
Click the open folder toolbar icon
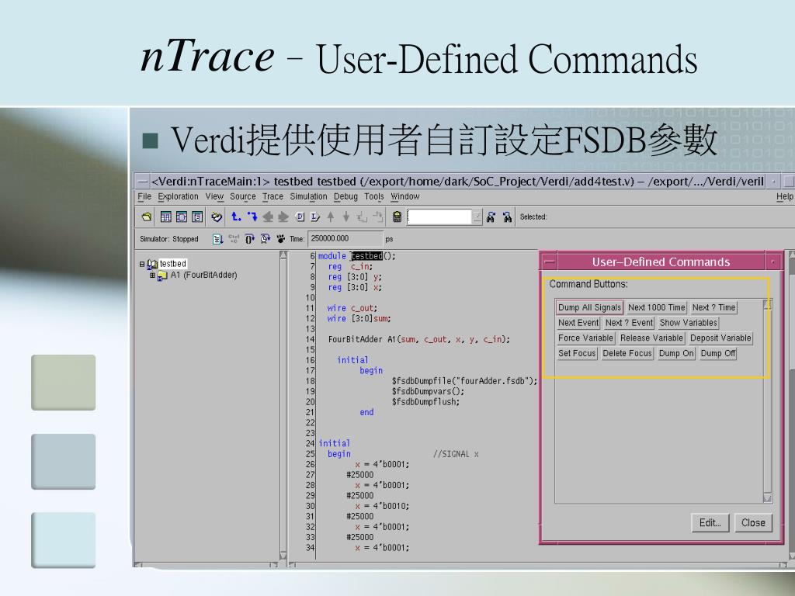tap(147, 217)
